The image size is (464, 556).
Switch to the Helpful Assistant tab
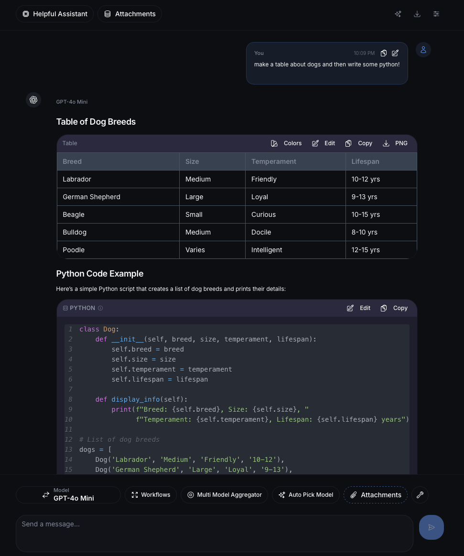click(54, 14)
